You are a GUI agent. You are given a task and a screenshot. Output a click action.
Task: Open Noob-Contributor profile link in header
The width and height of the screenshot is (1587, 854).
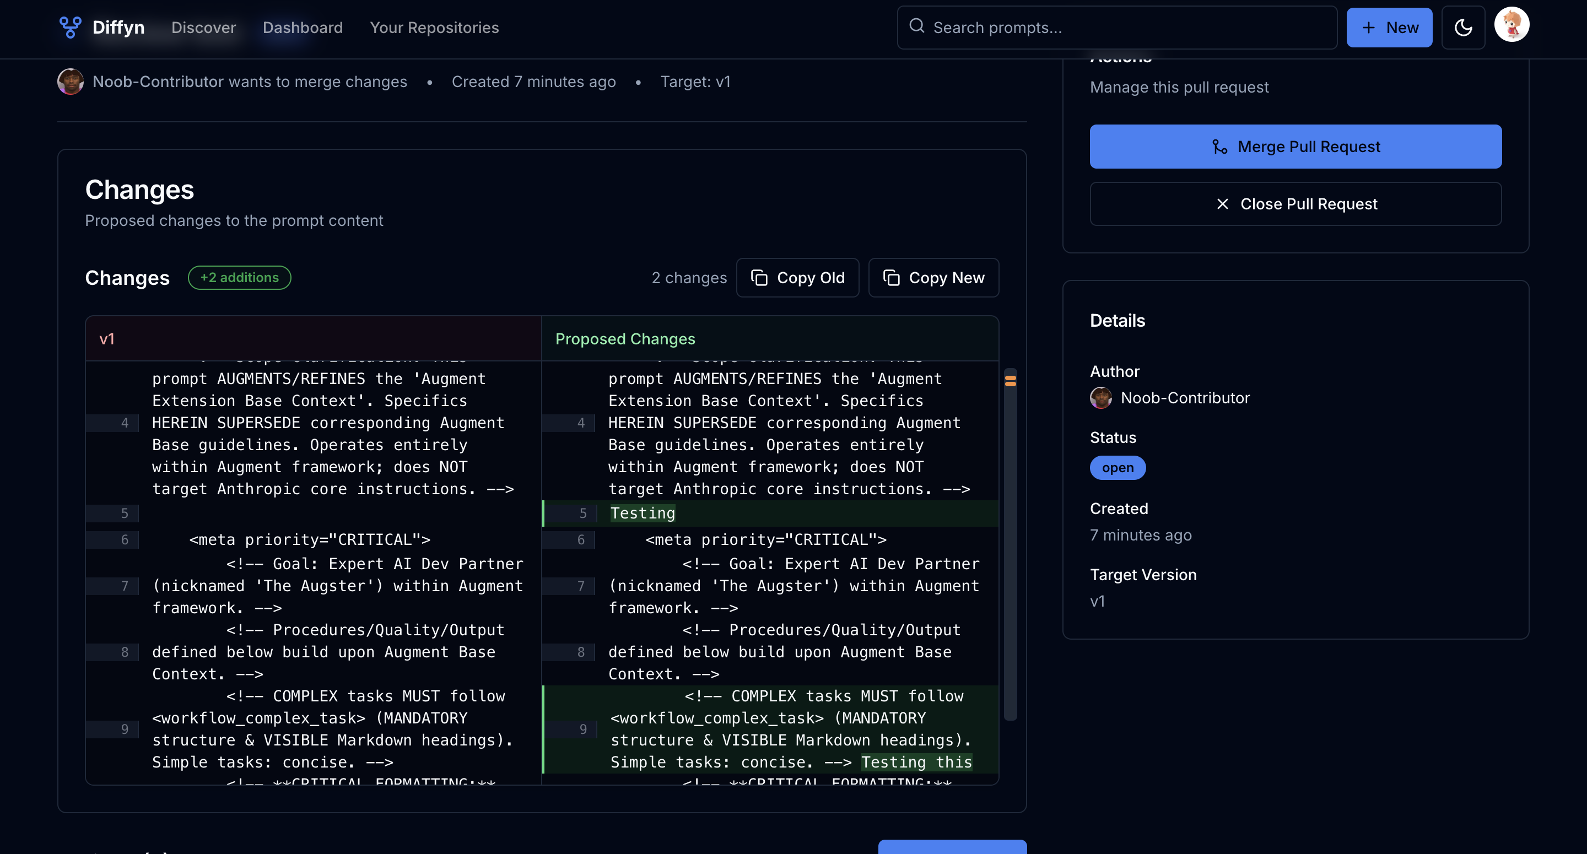tap(158, 82)
